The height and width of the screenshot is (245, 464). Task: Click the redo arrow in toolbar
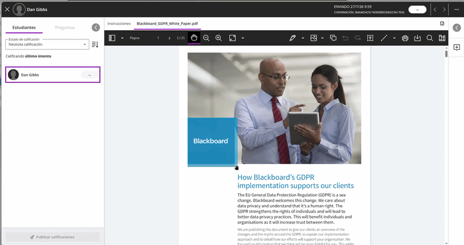[x=357, y=38]
